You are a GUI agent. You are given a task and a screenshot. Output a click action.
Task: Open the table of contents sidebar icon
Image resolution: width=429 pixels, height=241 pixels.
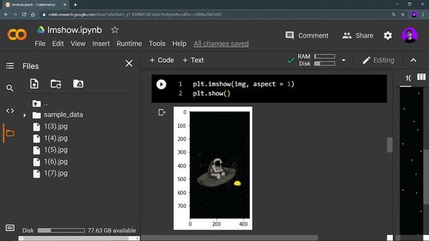coord(10,66)
